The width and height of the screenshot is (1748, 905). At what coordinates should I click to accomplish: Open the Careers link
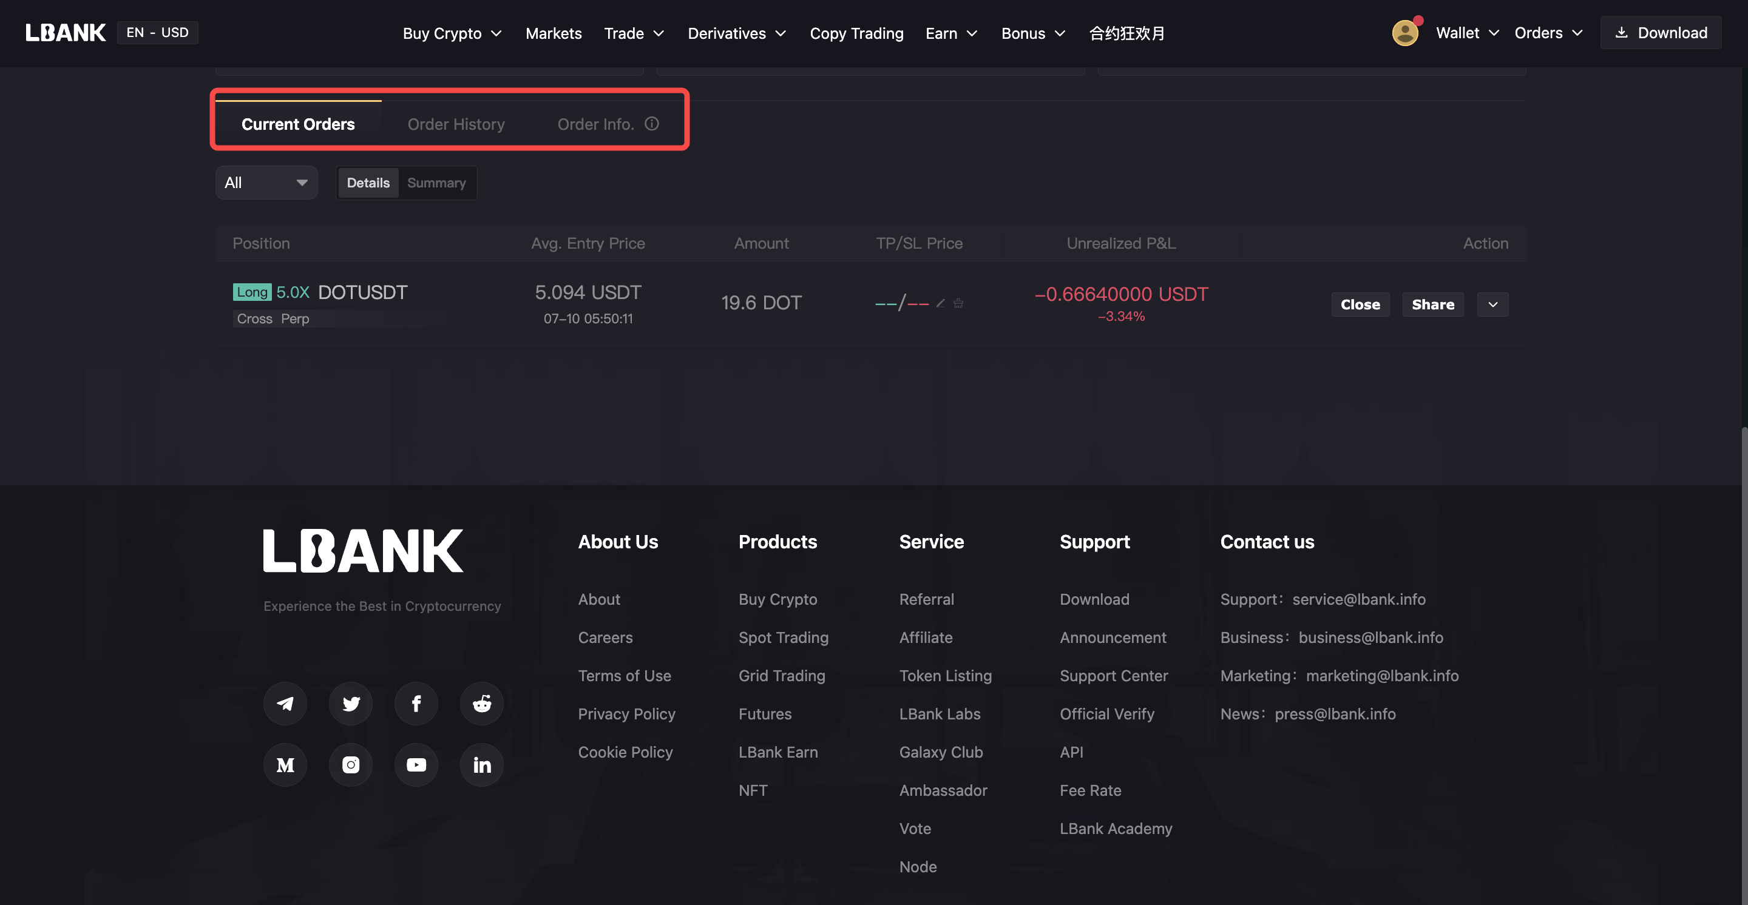(x=605, y=638)
